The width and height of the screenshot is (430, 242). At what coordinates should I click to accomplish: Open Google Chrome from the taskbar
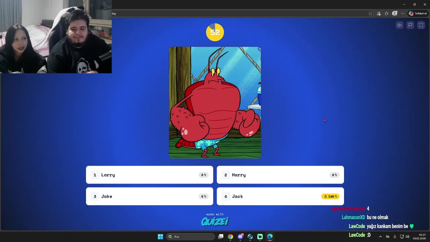tap(230, 237)
